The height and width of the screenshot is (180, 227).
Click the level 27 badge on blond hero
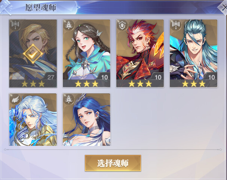(50, 77)
